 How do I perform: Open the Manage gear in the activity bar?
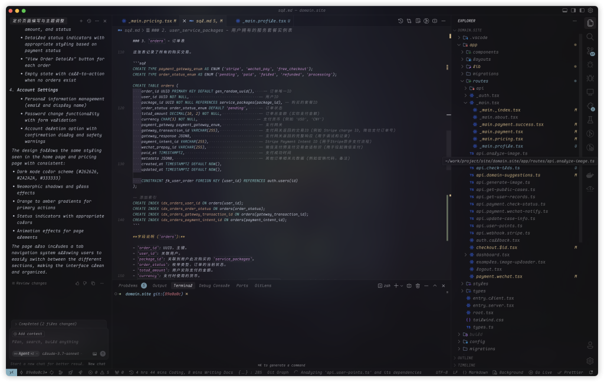click(590, 361)
